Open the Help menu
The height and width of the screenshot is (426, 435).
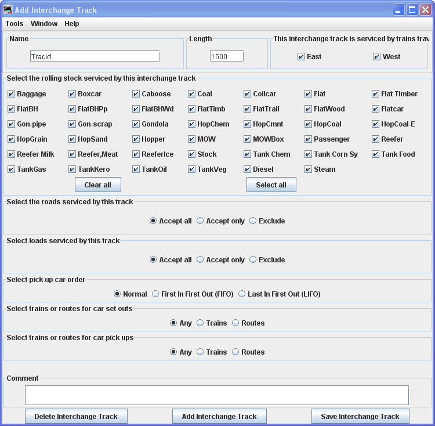pos(72,24)
